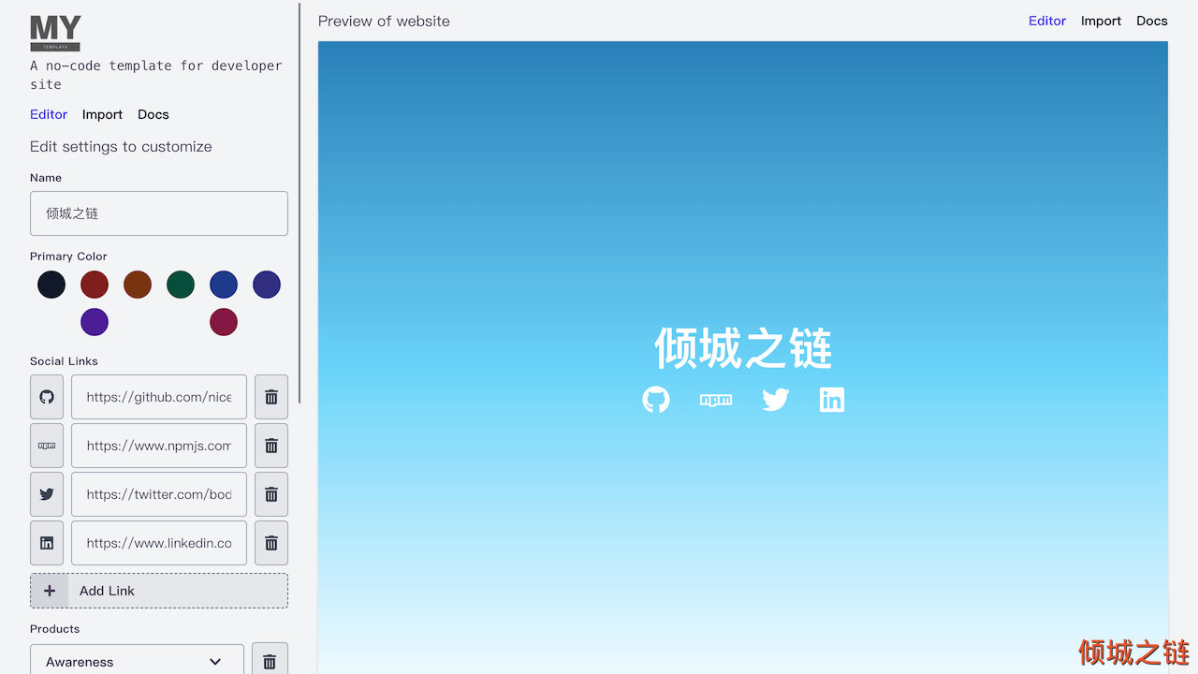Screen dimensions: 1198x674
Task: Select the Twitter icon button in Social Links
Action: click(47, 494)
